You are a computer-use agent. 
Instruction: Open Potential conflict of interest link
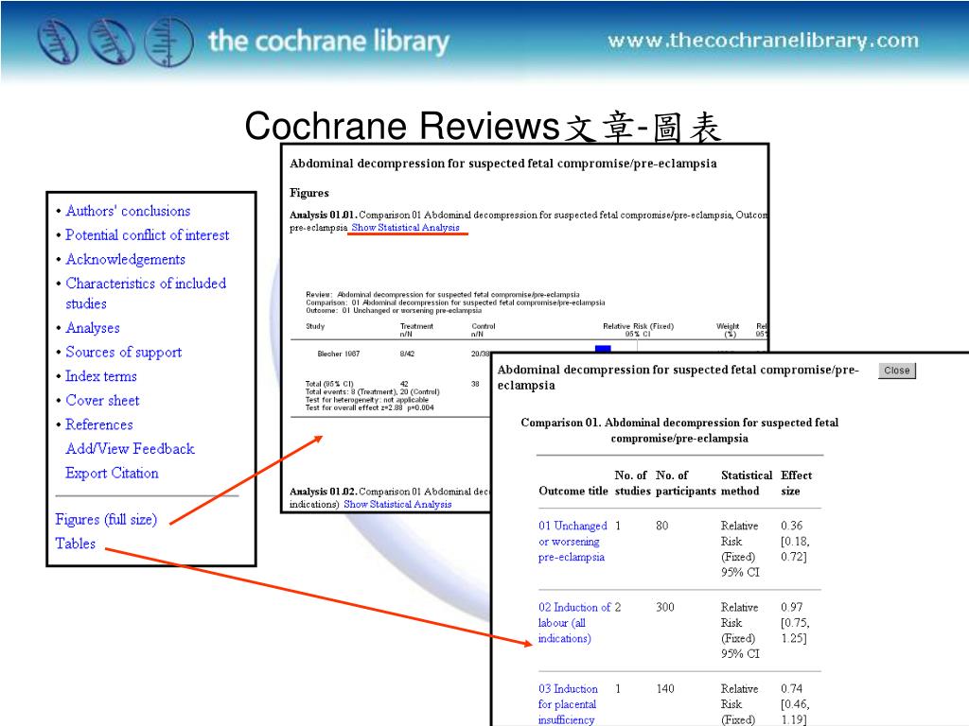(147, 235)
